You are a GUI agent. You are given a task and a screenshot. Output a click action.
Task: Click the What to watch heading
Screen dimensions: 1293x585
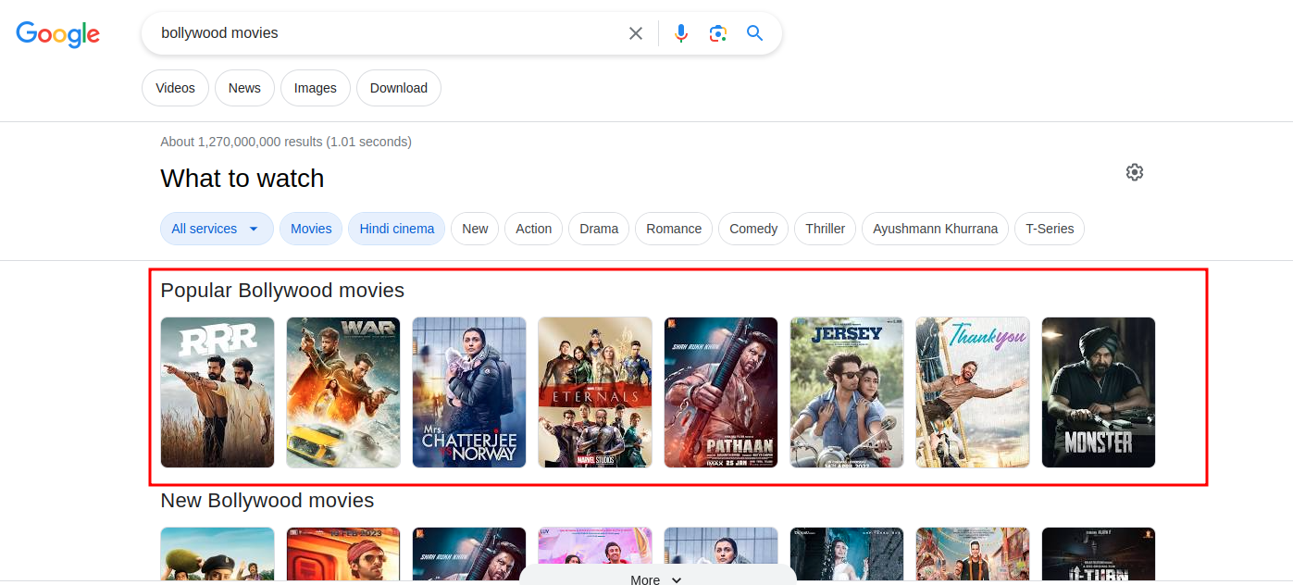pos(242,179)
